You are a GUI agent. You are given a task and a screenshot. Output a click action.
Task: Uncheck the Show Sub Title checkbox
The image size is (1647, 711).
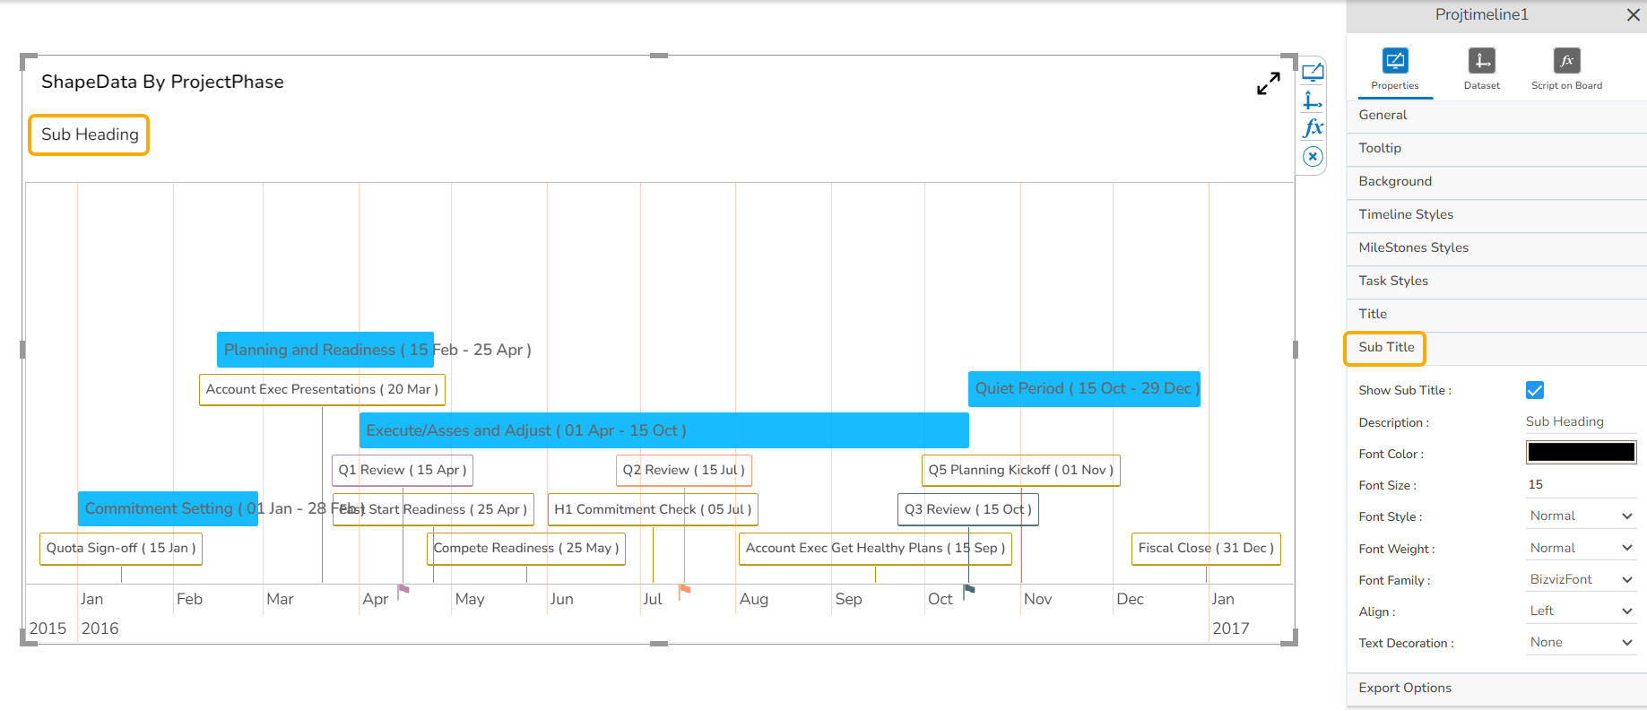[x=1535, y=390]
